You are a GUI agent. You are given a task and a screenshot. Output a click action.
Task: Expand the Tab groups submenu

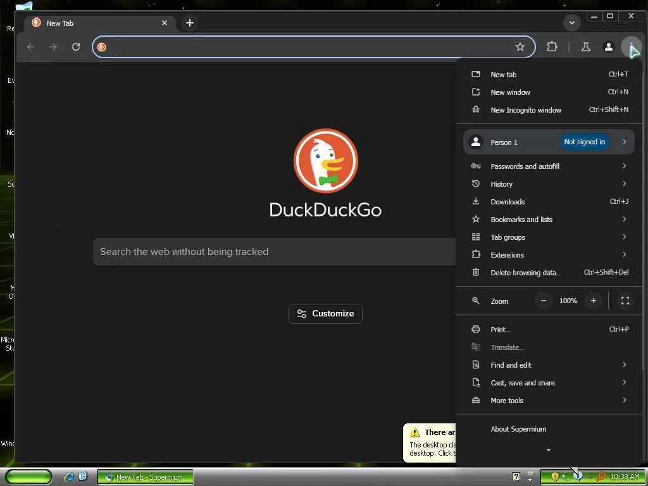tap(549, 237)
